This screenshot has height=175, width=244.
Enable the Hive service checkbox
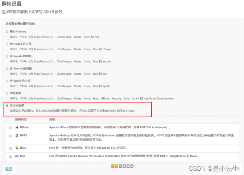[x=11, y=148]
